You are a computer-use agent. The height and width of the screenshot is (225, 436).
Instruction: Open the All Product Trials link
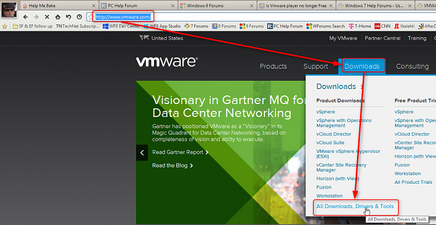click(x=413, y=182)
